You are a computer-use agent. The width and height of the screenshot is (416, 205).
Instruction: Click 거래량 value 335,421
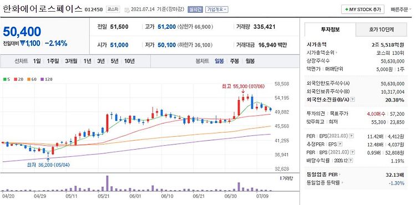(264, 27)
